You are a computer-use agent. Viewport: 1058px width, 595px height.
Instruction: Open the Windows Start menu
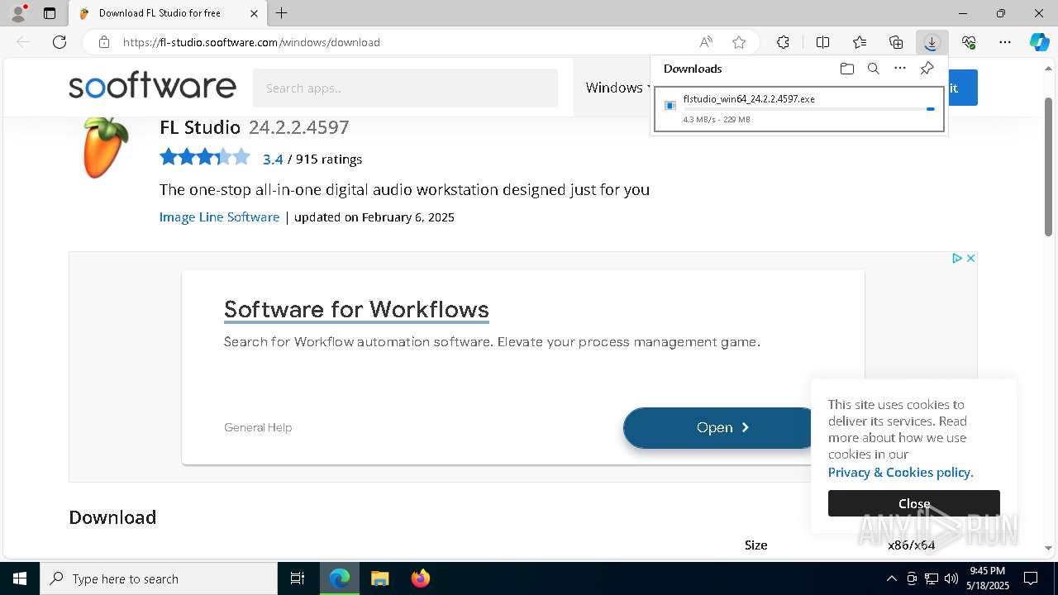[20, 578]
